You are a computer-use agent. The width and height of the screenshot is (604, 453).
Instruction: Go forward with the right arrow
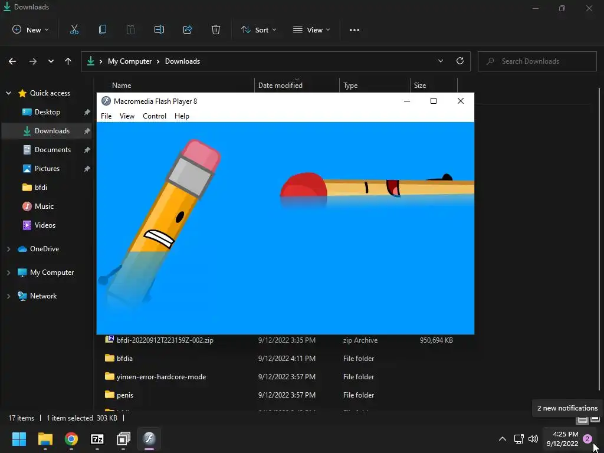pyautogui.click(x=33, y=61)
